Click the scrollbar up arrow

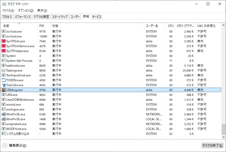[223, 25]
